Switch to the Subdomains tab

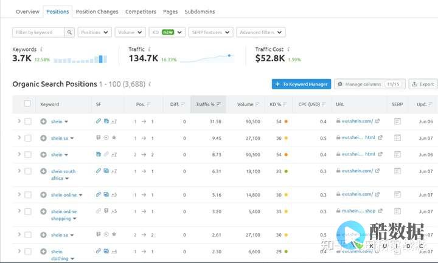(x=200, y=12)
